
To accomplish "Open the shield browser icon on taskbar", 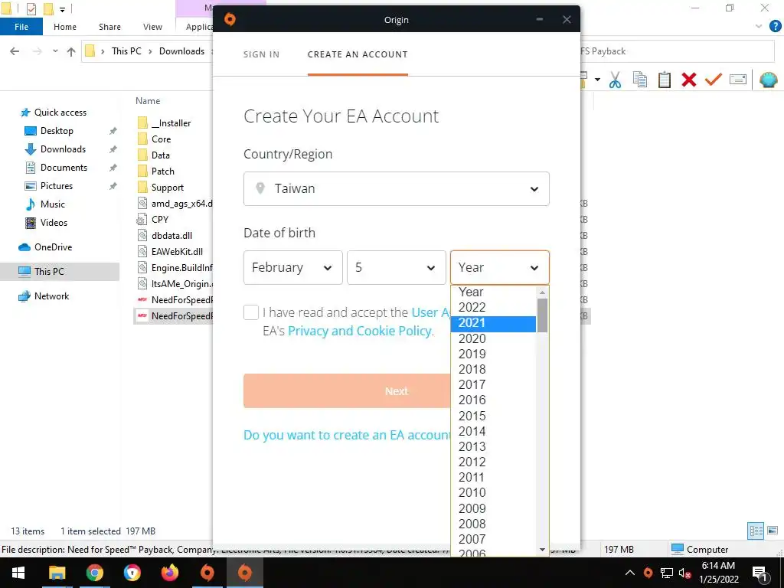I will 132,573.
